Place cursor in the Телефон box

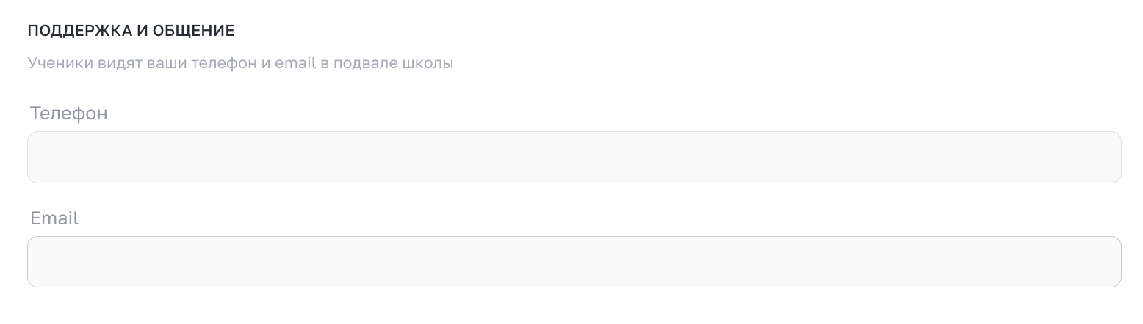coord(574,157)
